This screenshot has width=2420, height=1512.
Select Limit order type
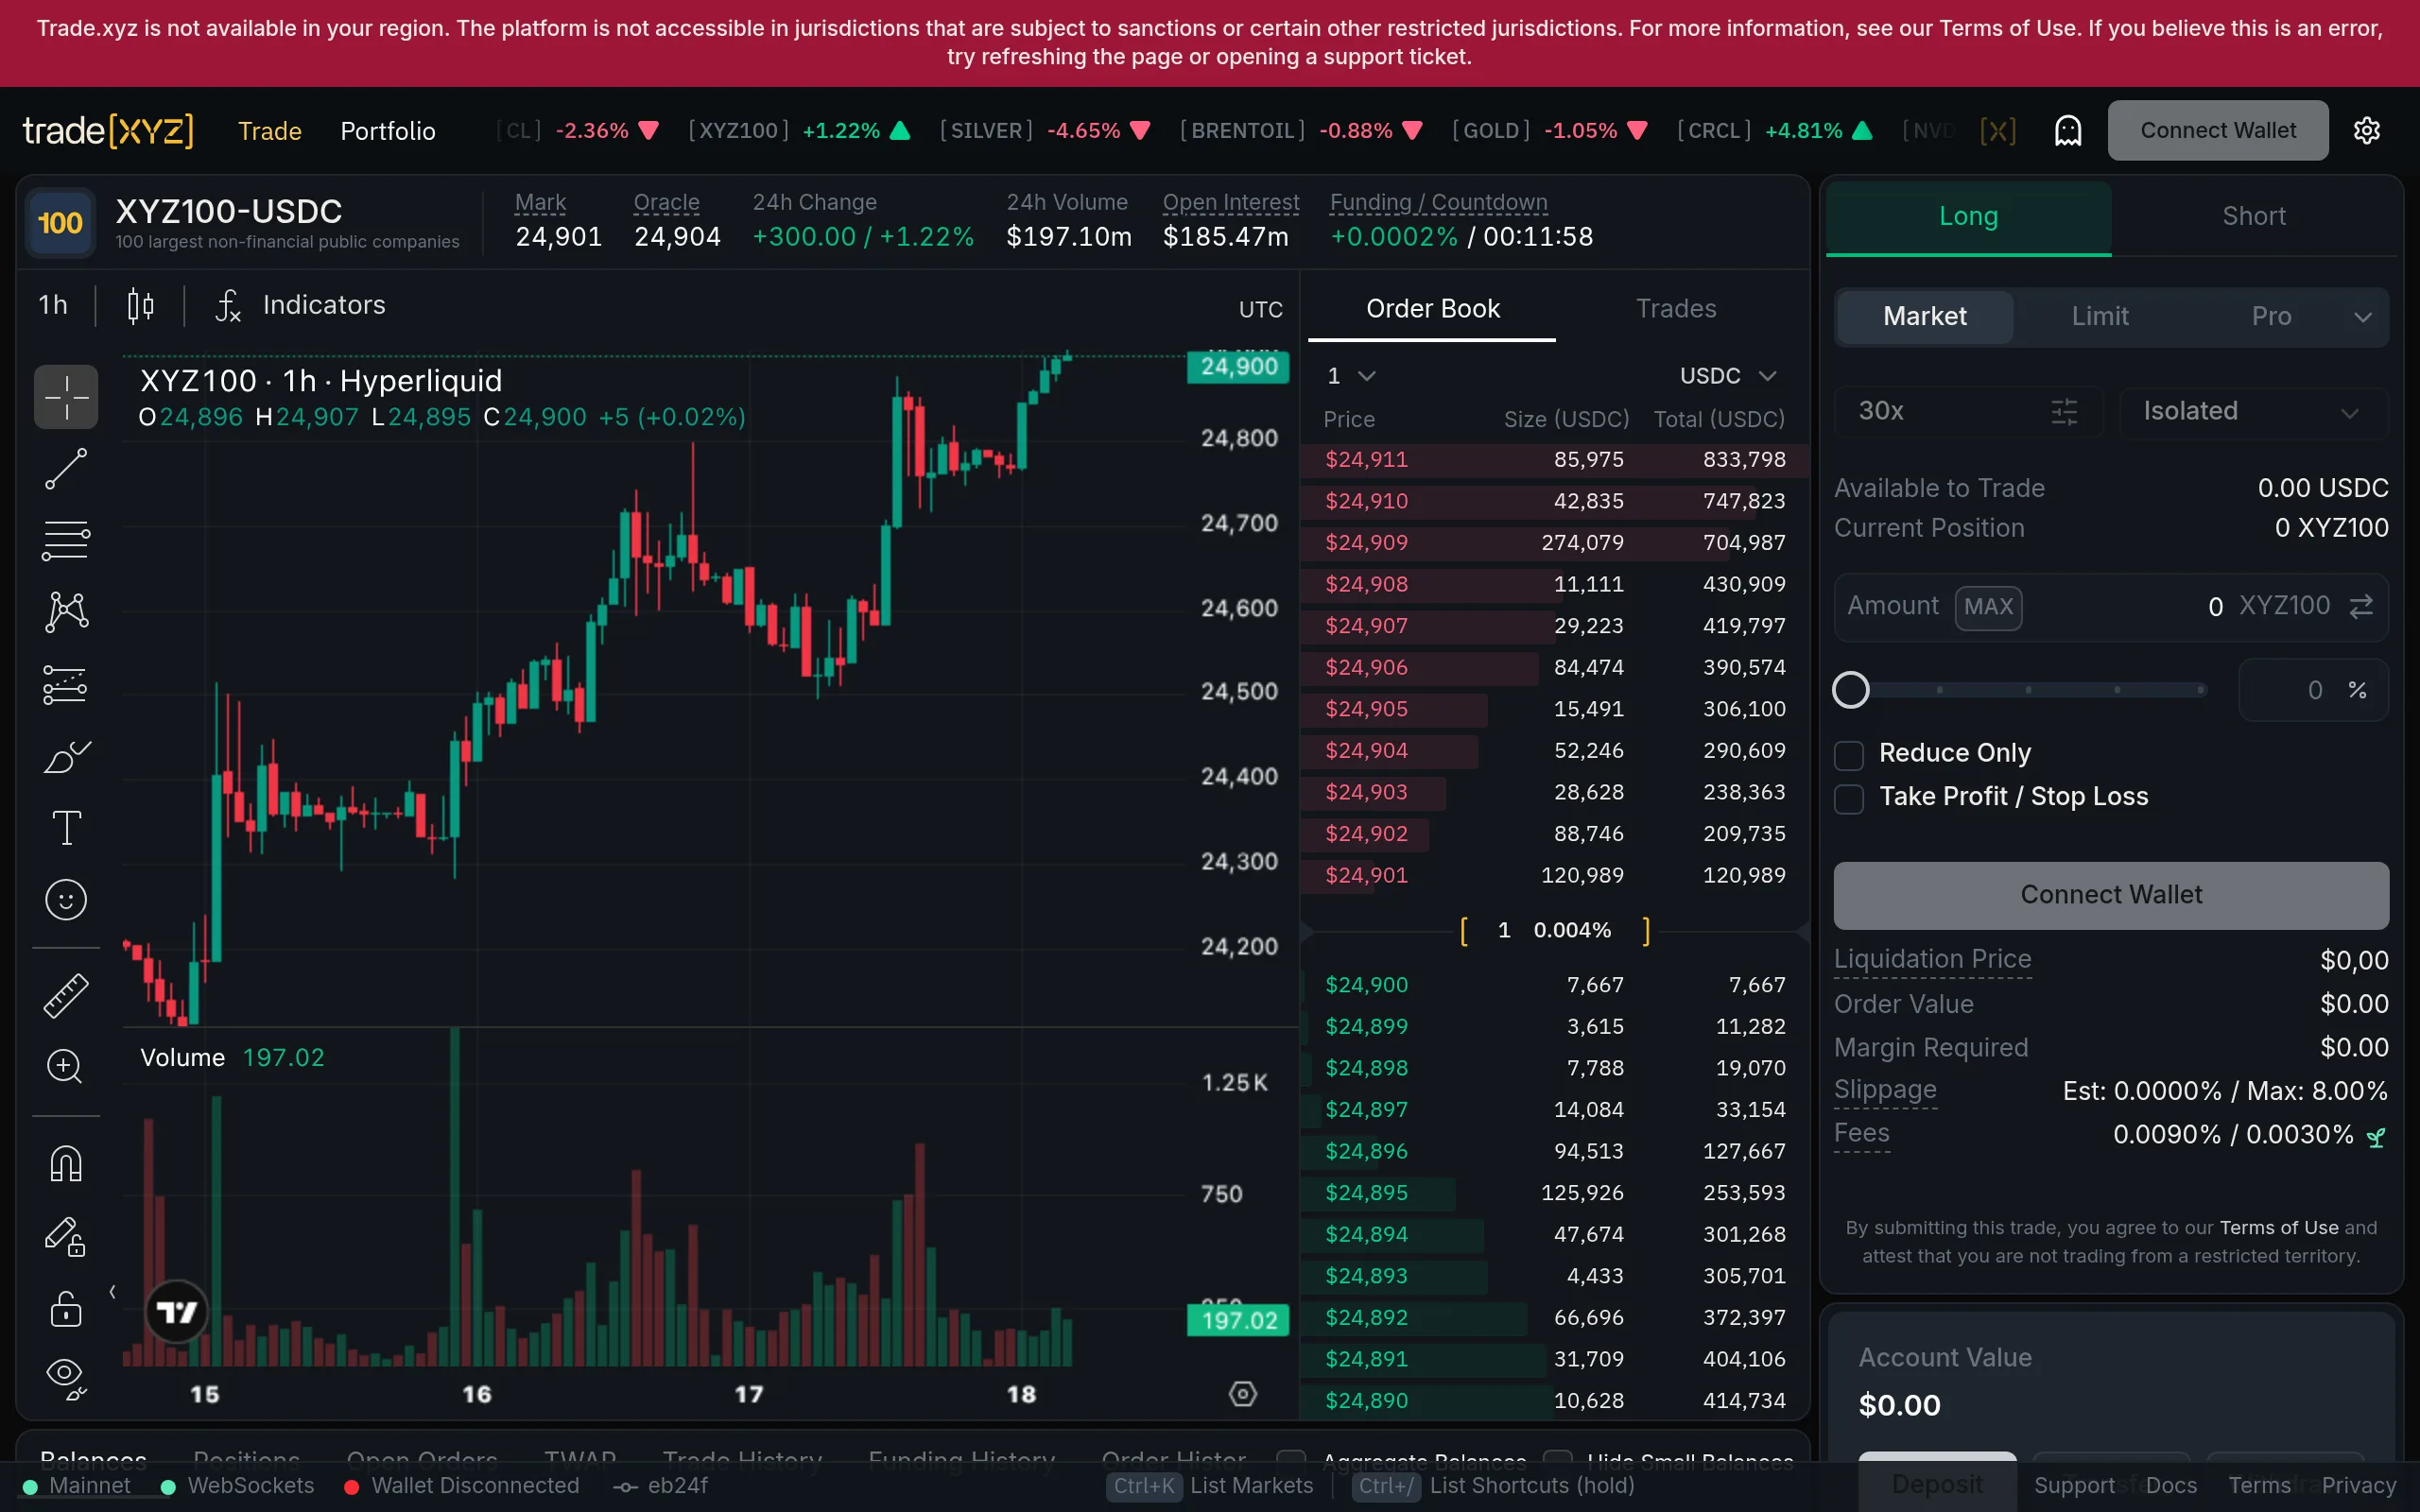(2099, 317)
